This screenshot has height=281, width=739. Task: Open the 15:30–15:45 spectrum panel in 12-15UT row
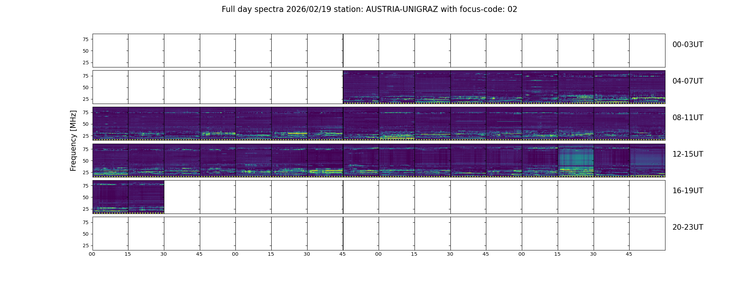(612, 160)
